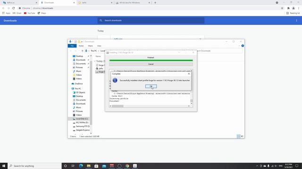This screenshot has height=169, width=302.
Task: Select pinned Downloads in Quick access
Action: 81,60
